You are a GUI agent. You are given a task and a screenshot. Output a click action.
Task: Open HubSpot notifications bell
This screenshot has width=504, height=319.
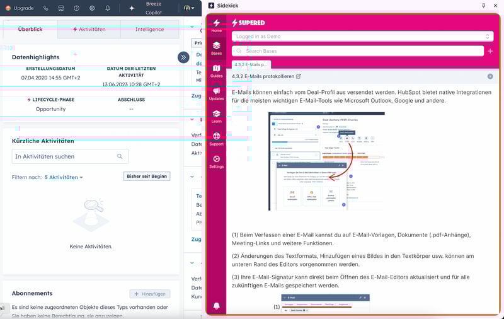pyautogui.click(x=108, y=8)
